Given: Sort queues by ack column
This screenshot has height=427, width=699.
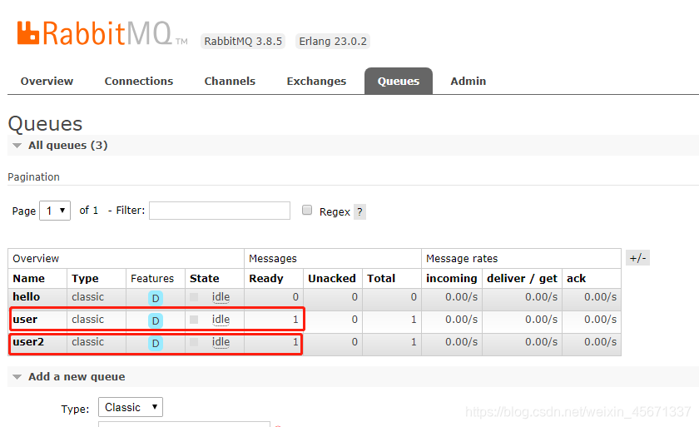Looking at the screenshot, I should [x=577, y=279].
